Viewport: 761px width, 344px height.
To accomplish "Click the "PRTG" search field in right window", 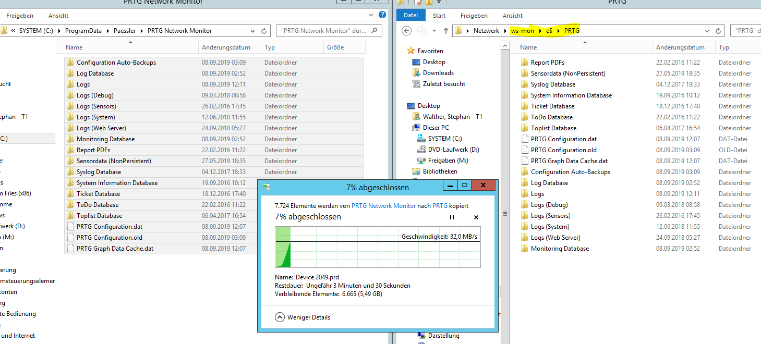I will point(746,31).
